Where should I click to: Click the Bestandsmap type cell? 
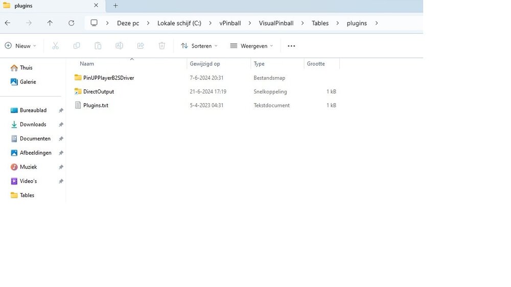point(269,78)
